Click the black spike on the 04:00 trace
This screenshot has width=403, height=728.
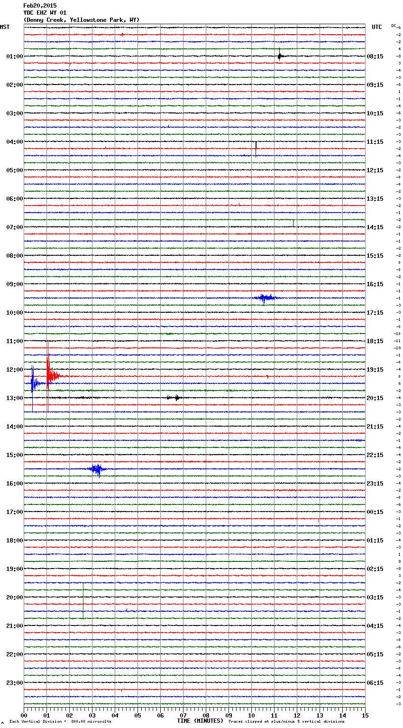click(x=256, y=148)
